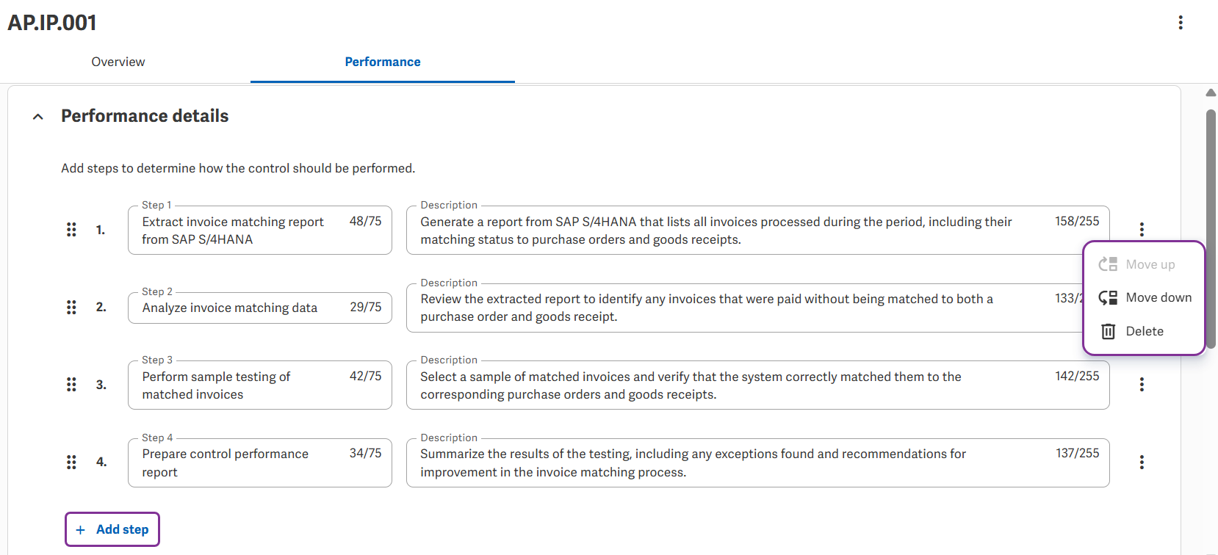Open page options menu beside AP.IP.001 title
Viewport: 1218px width, 555px height.
point(1181,23)
